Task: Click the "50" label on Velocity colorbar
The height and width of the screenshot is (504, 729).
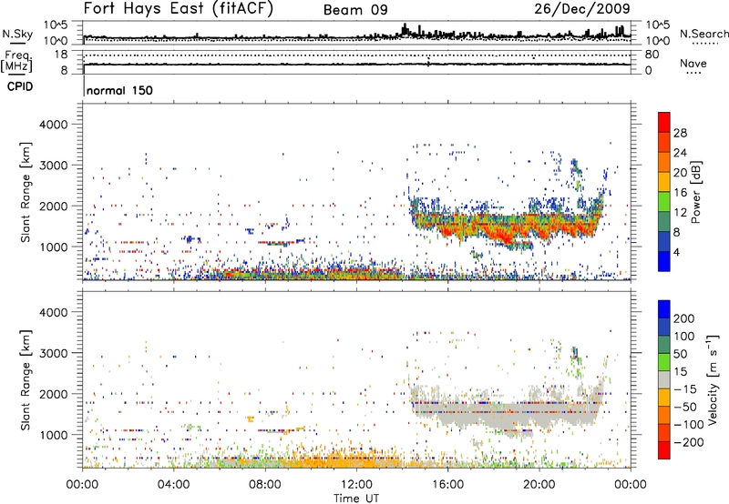Action: tap(680, 354)
